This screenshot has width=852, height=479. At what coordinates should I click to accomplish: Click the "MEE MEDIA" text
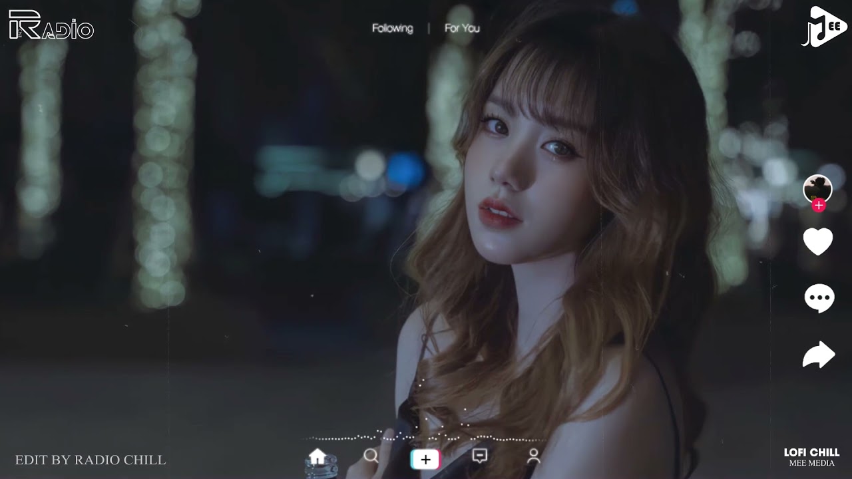pos(811,463)
